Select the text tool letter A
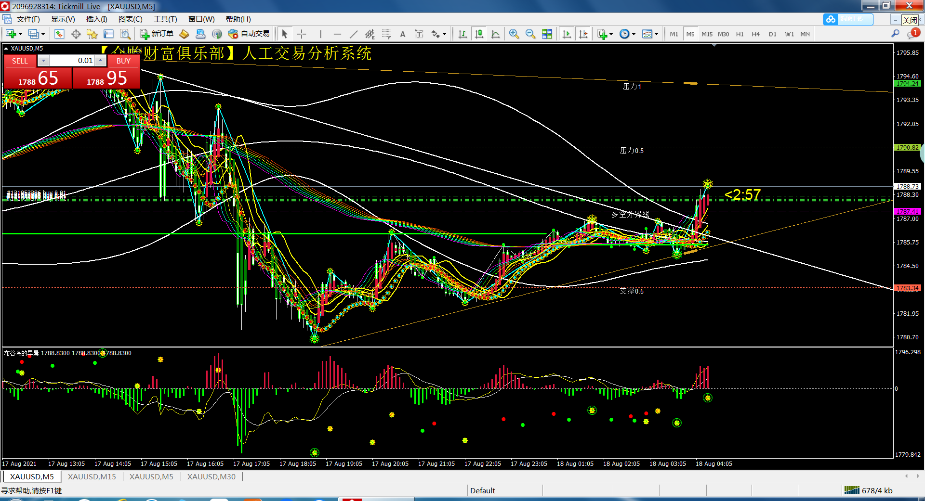 pyautogui.click(x=403, y=34)
